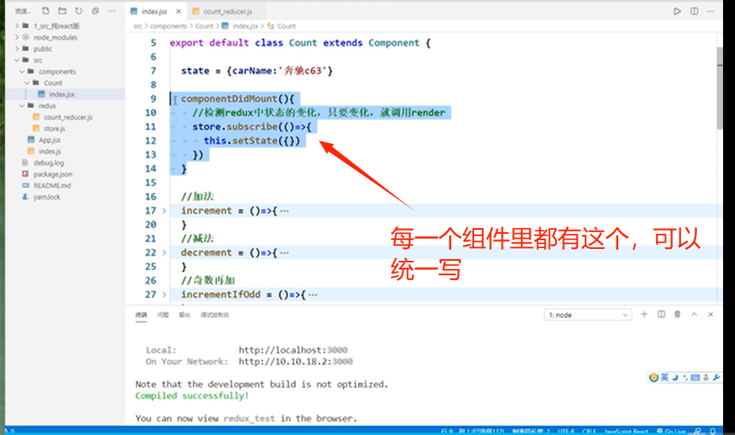Create a new terminal with plus icon
The image size is (735, 435).
(x=644, y=314)
